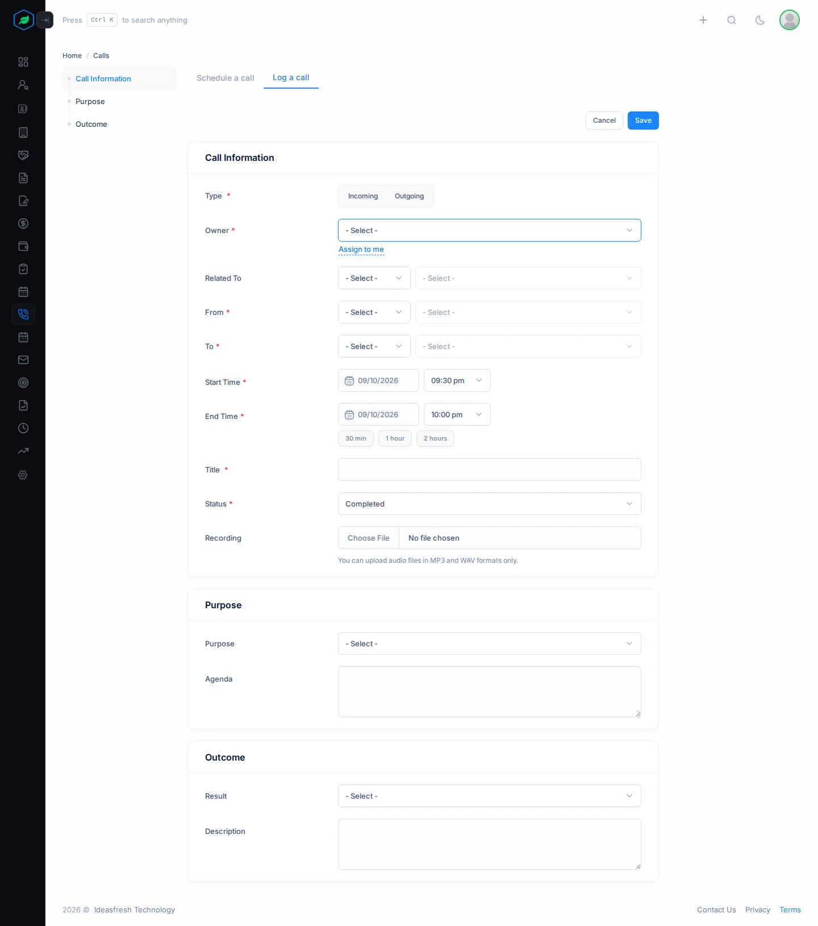Open the Start Time 09:30 pm dropdown

[x=457, y=380]
